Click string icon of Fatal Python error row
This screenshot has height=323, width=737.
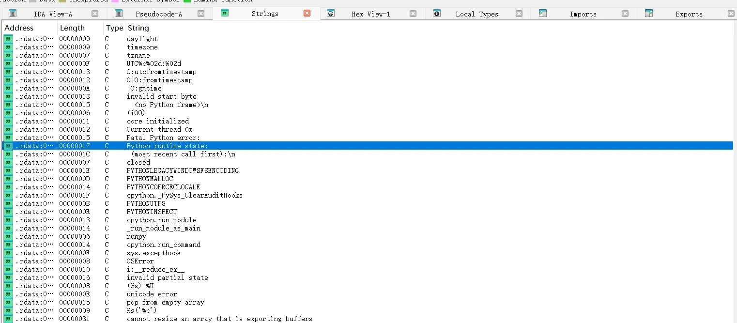click(x=8, y=138)
